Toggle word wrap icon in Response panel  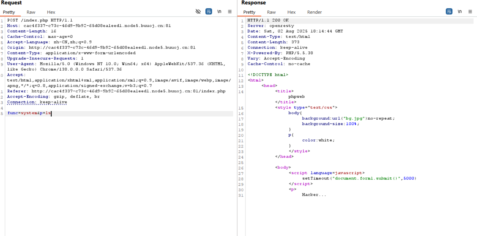point(449,12)
